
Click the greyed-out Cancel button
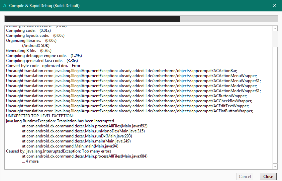(x=245, y=176)
